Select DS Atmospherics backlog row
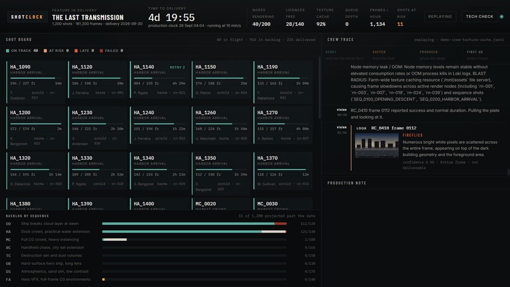The height and width of the screenshot is (287, 510). pyautogui.click(x=161, y=272)
